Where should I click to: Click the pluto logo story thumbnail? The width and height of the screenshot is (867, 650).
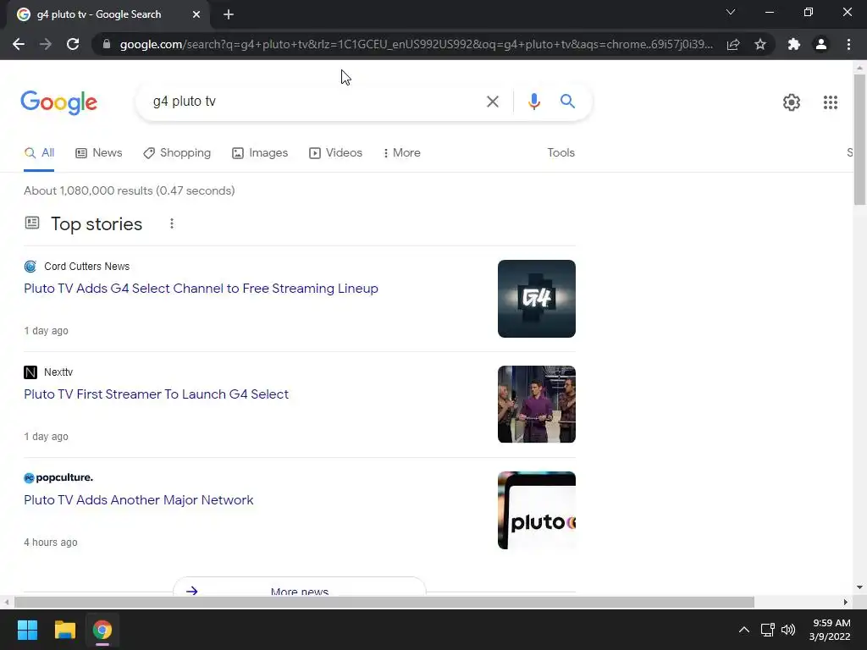point(536,510)
